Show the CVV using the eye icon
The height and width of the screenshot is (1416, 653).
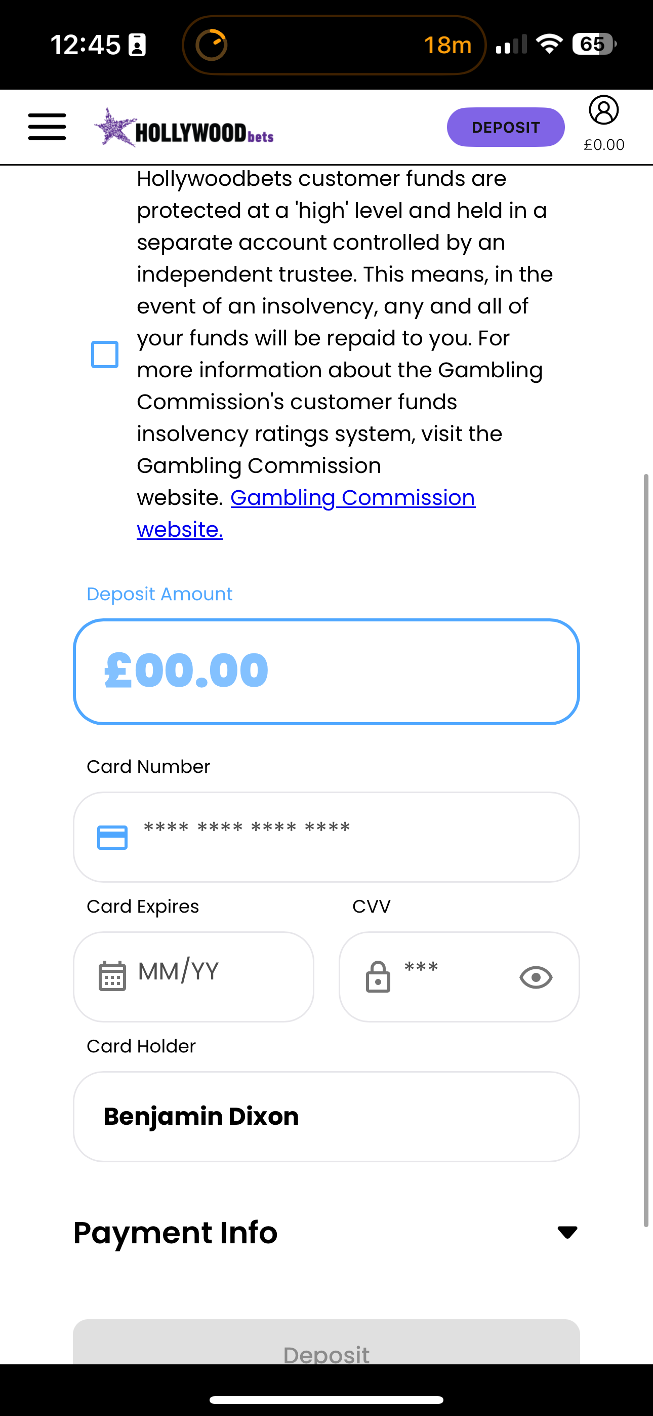536,977
